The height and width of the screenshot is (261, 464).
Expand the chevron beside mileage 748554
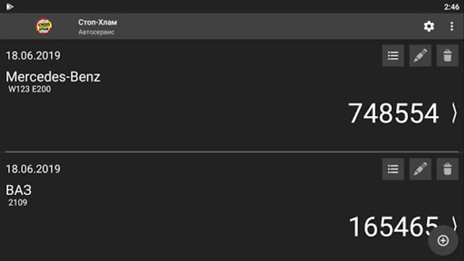click(x=454, y=113)
